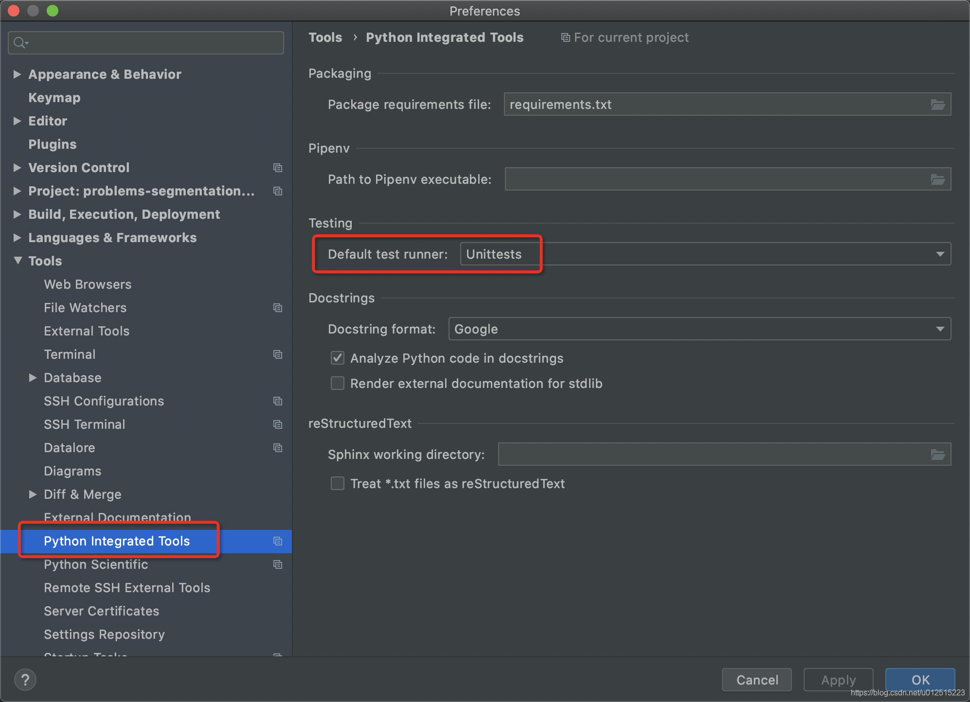Collapse the Tools tree section
Screen dimensions: 970x702
(x=18, y=261)
